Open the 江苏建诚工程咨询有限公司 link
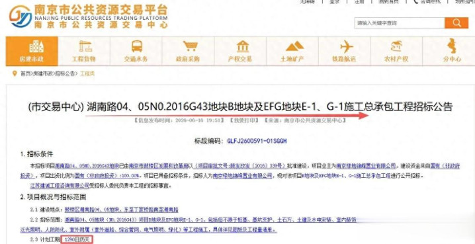Image resolution: width=475 pixels, height=244 pixels. pyautogui.click(x=60, y=185)
